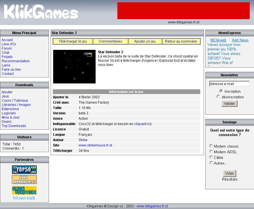254x209 pixels.
Task: Open the Chat link
Action: 5,53
